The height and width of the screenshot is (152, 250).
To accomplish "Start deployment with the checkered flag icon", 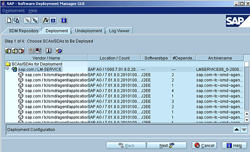I will point(46,20).
